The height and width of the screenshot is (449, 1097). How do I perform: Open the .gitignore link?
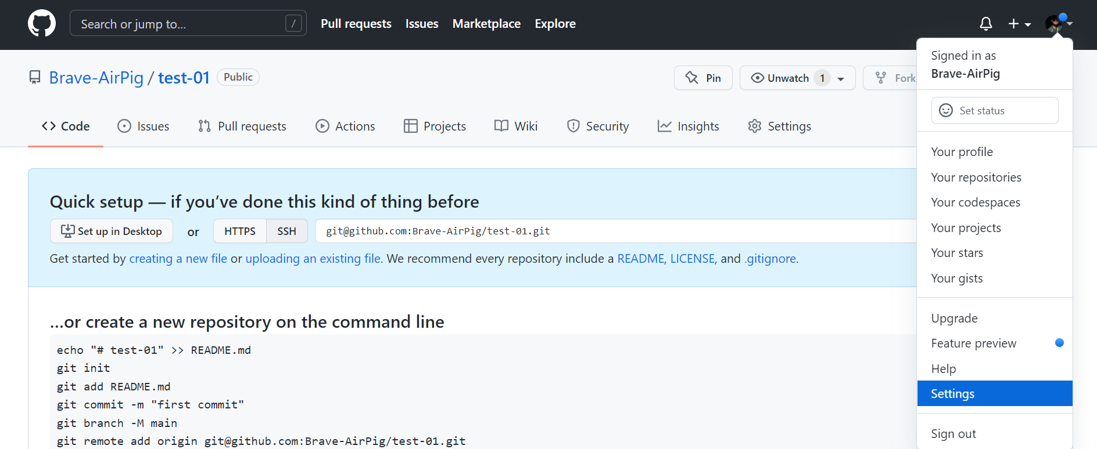click(770, 259)
